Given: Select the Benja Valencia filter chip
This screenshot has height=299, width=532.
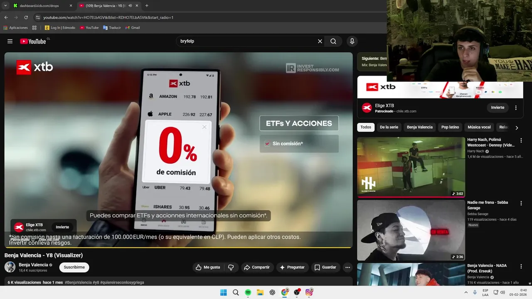Looking at the screenshot, I should tap(420, 127).
